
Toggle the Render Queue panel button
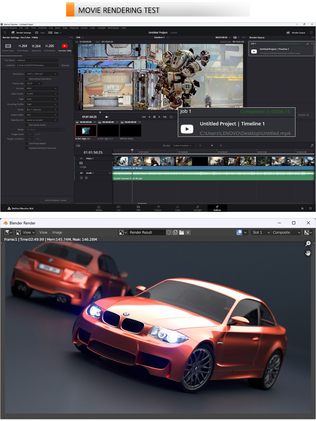(296, 33)
